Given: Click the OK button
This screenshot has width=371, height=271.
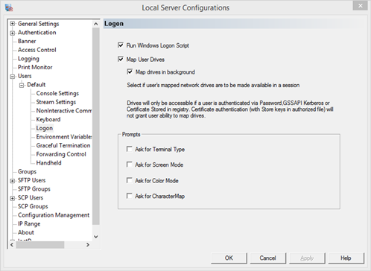Looking at the screenshot, I should pyautogui.click(x=229, y=258).
